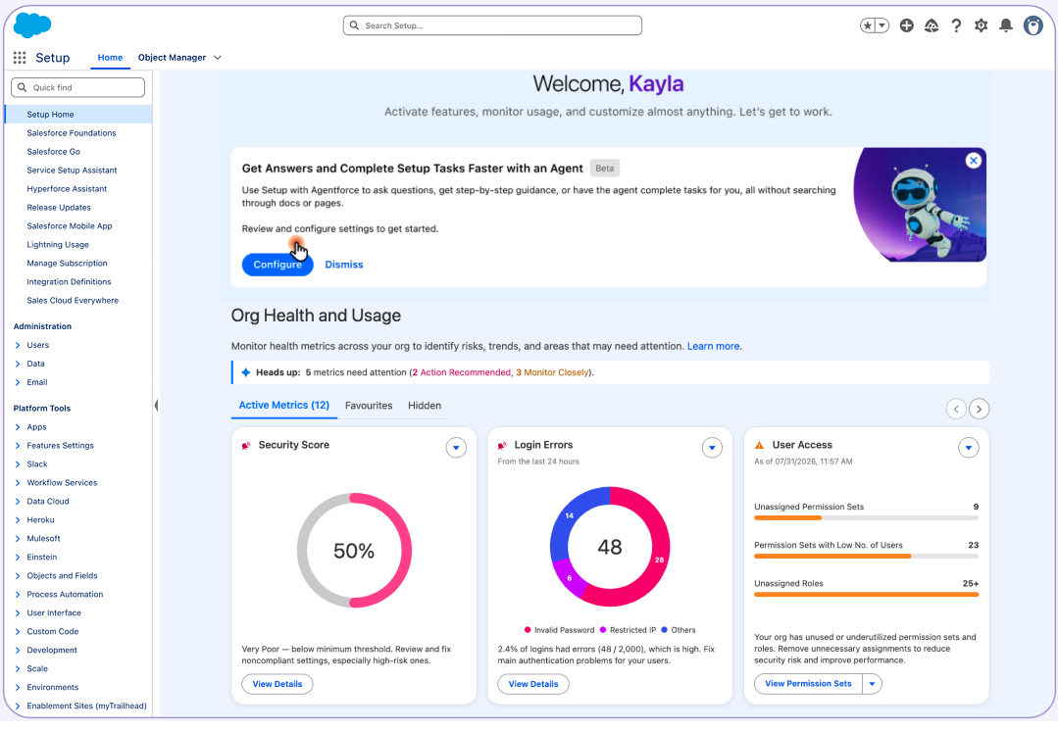Open the Object Manager tab dropdown chevron
Viewport: 1058px width, 732px height.
point(218,58)
